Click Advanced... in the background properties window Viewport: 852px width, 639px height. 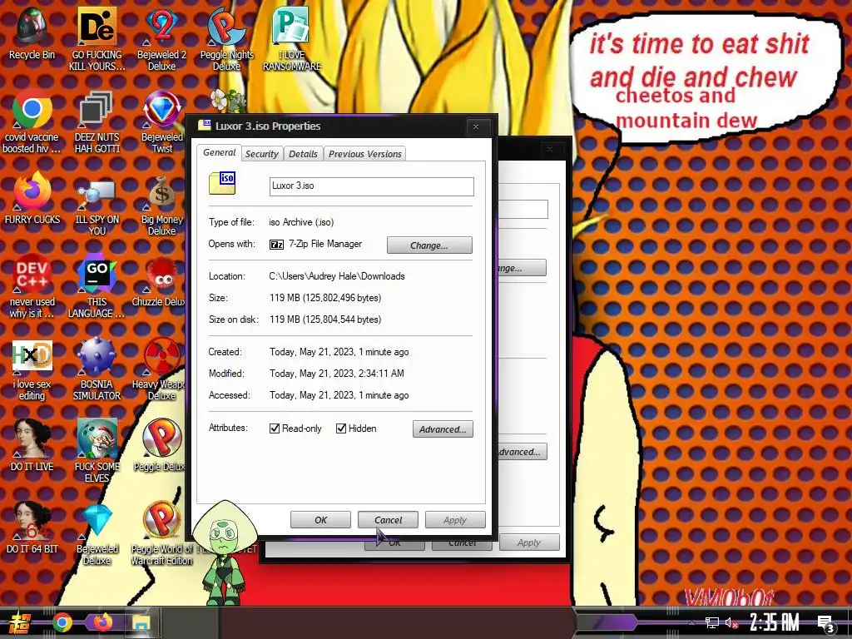pos(522,452)
